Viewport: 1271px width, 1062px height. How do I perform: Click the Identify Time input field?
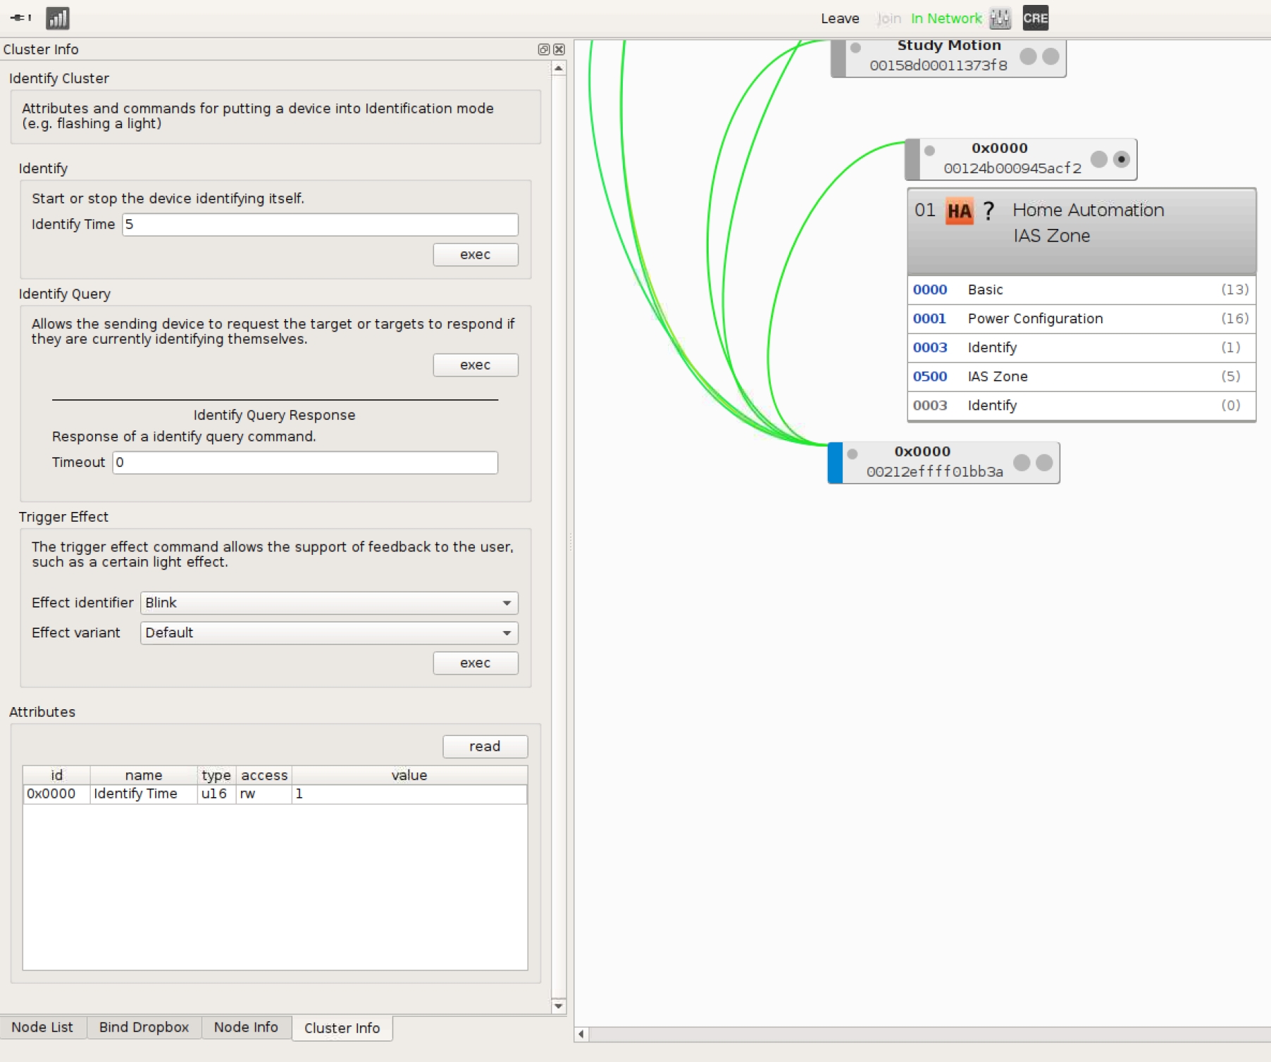[320, 225]
